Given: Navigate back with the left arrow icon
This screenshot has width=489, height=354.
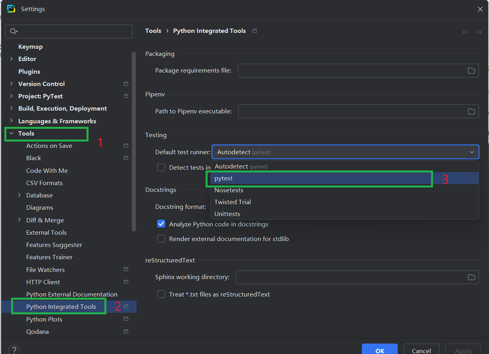Looking at the screenshot, I should click(466, 32).
